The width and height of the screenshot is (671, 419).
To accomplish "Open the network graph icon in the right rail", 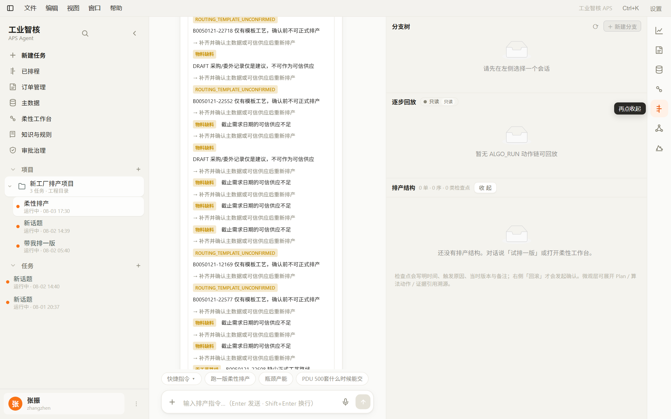I will coord(659,128).
